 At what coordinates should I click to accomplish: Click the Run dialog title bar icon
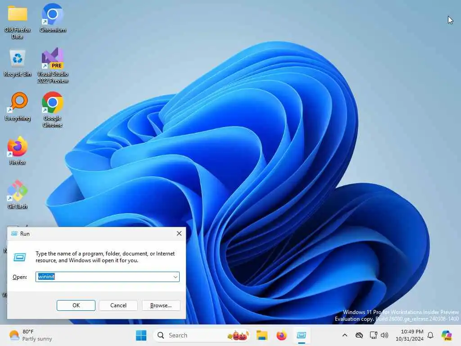(14, 234)
